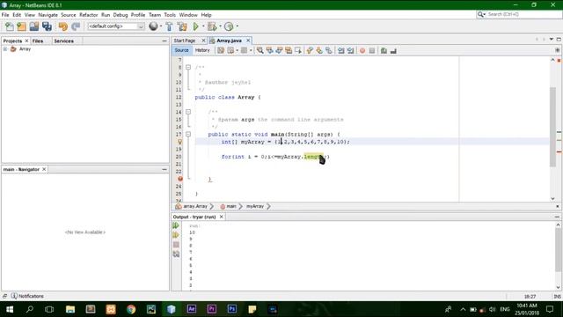Close the Projects tab
Screen dimensions: 563x317
pyautogui.click(x=26, y=41)
